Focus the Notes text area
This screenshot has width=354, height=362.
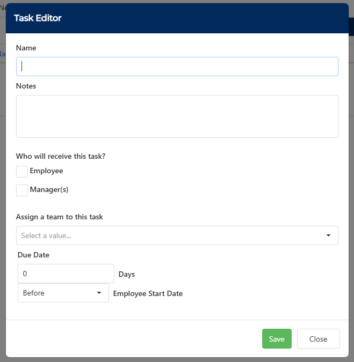(x=177, y=116)
